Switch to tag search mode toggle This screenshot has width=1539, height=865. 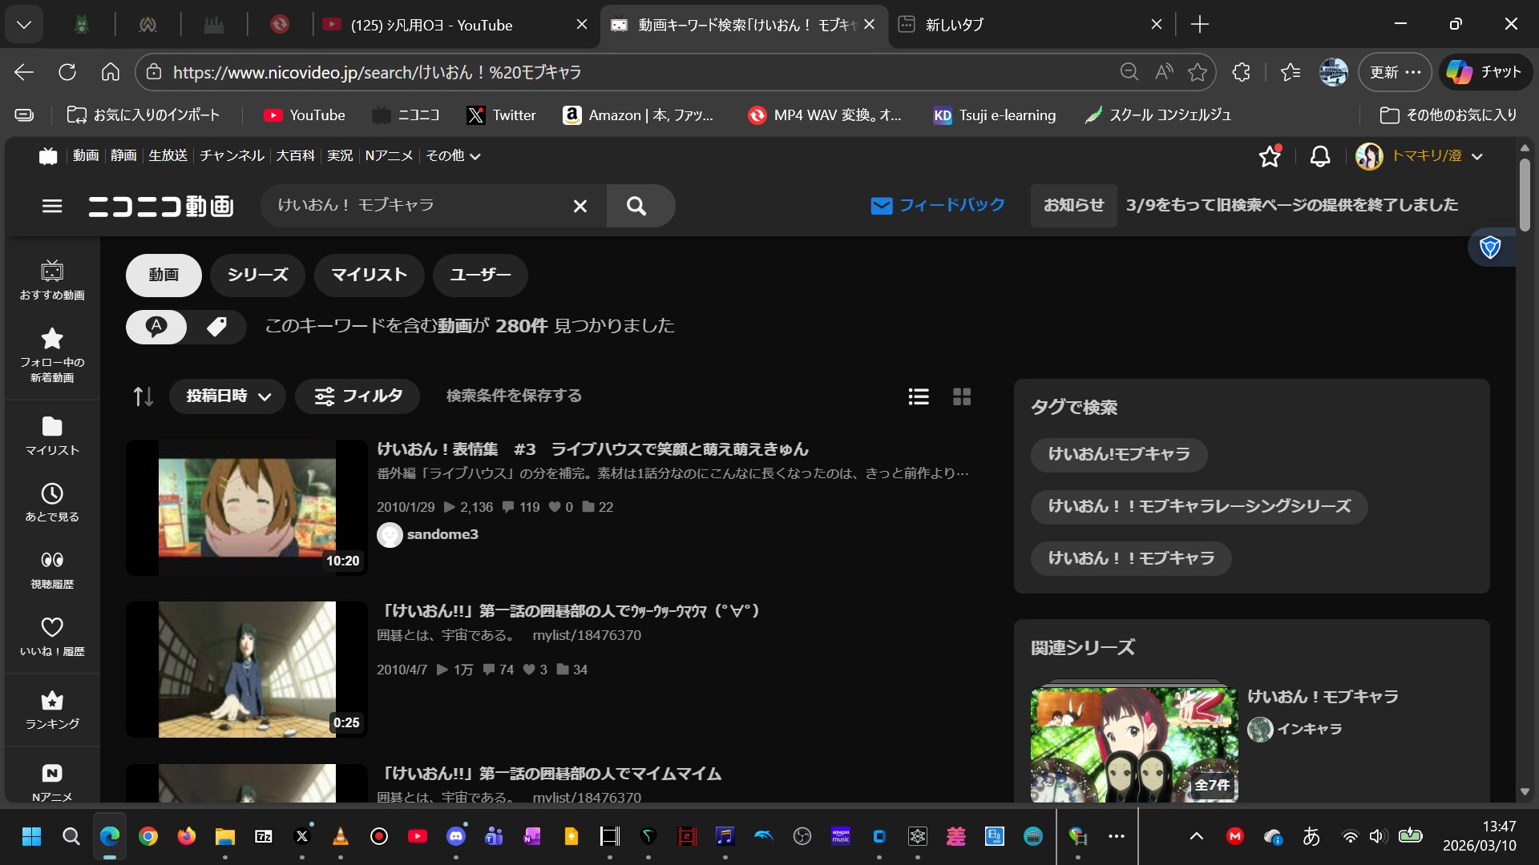(216, 327)
